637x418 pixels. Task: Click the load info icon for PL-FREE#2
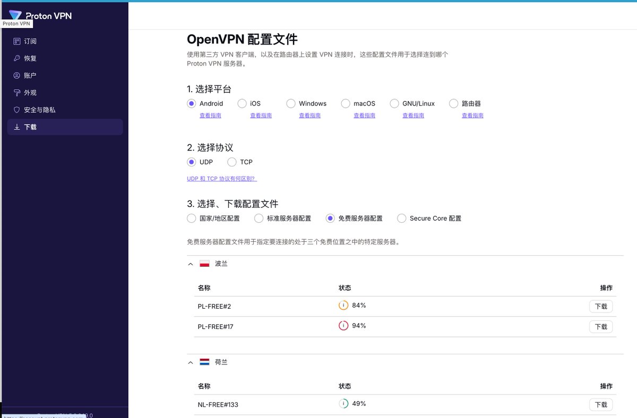coord(343,306)
